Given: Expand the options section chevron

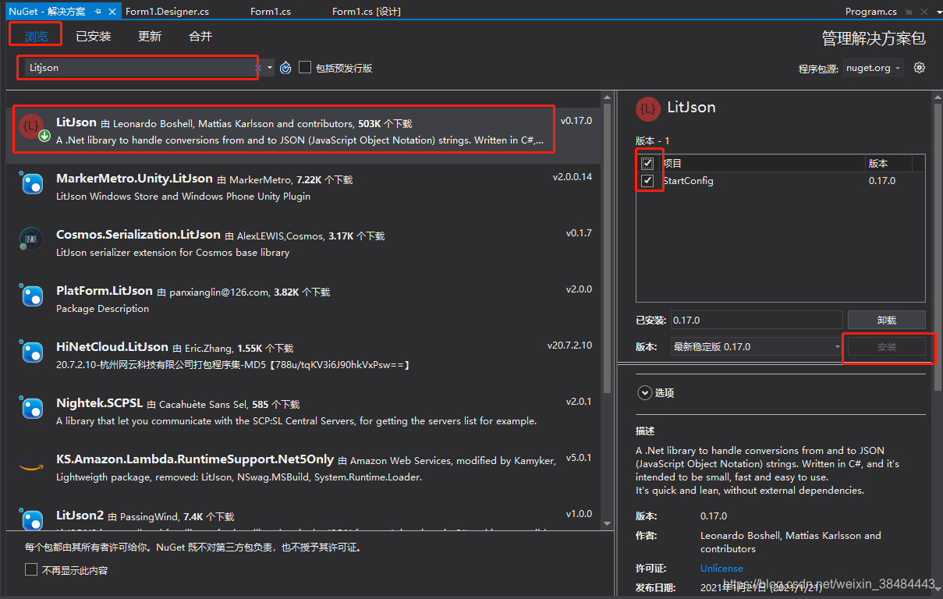Looking at the screenshot, I should coord(645,393).
